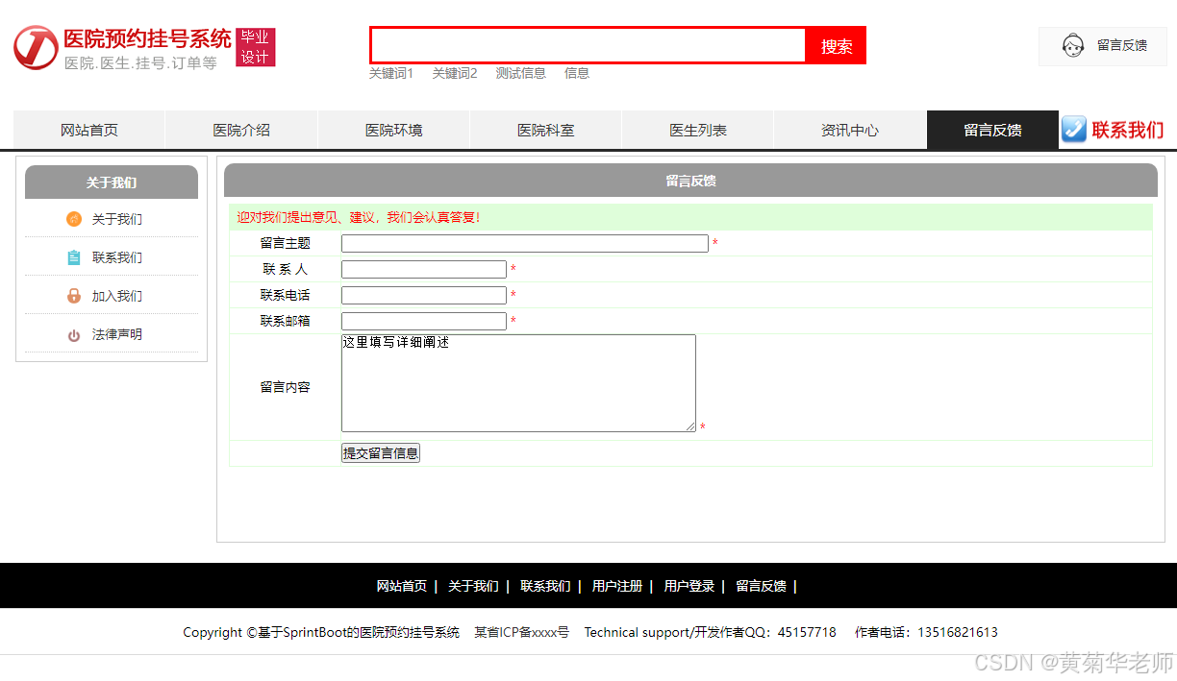
Task: Click the 联系人 input field
Action: click(424, 269)
